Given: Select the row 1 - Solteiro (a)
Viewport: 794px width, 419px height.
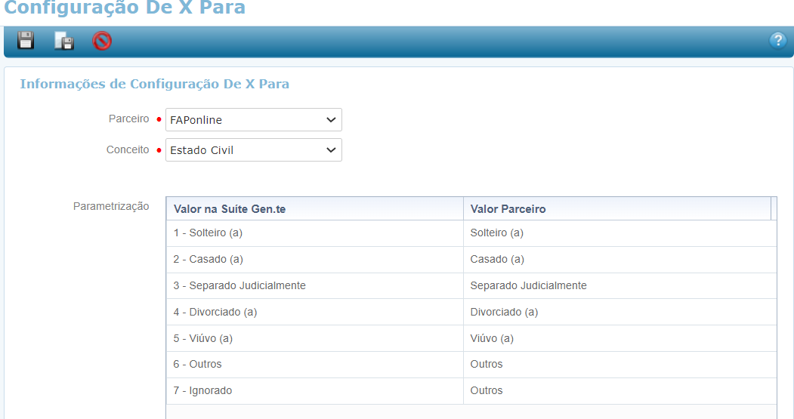Looking at the screenshot, I should 471,233.
